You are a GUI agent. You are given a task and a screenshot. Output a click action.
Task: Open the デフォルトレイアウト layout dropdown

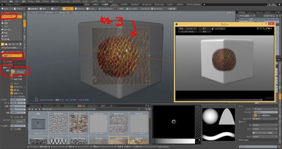point(13,4)
